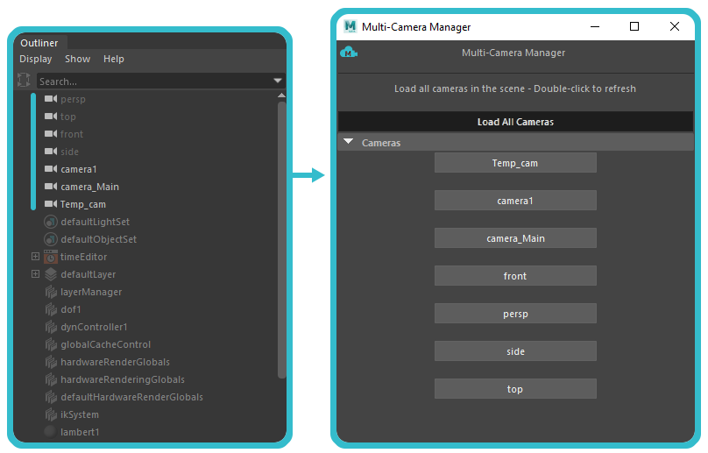Switch to the top camera button
Screen dimensions: 708x453
(515, 388)
